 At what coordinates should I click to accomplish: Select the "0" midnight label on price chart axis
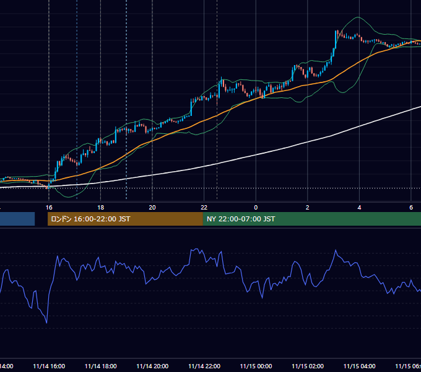pos(256,207)
